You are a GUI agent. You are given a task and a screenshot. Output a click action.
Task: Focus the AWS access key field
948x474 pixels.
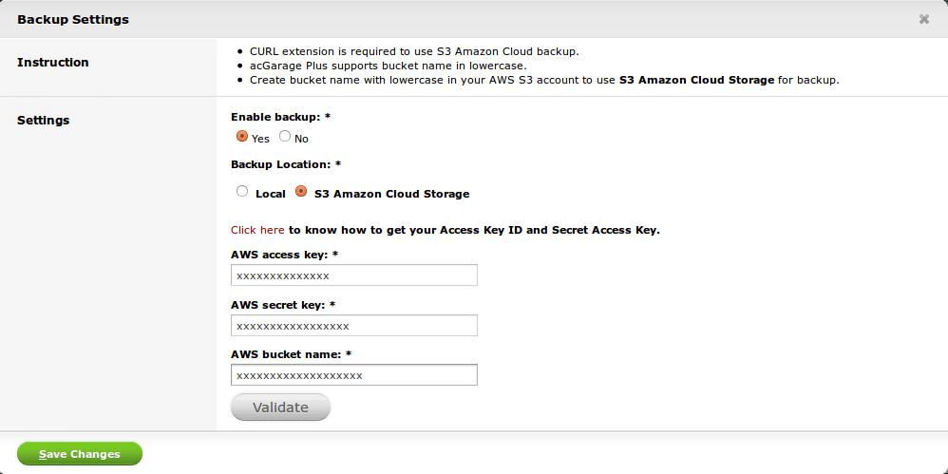(x=354, y=275)
